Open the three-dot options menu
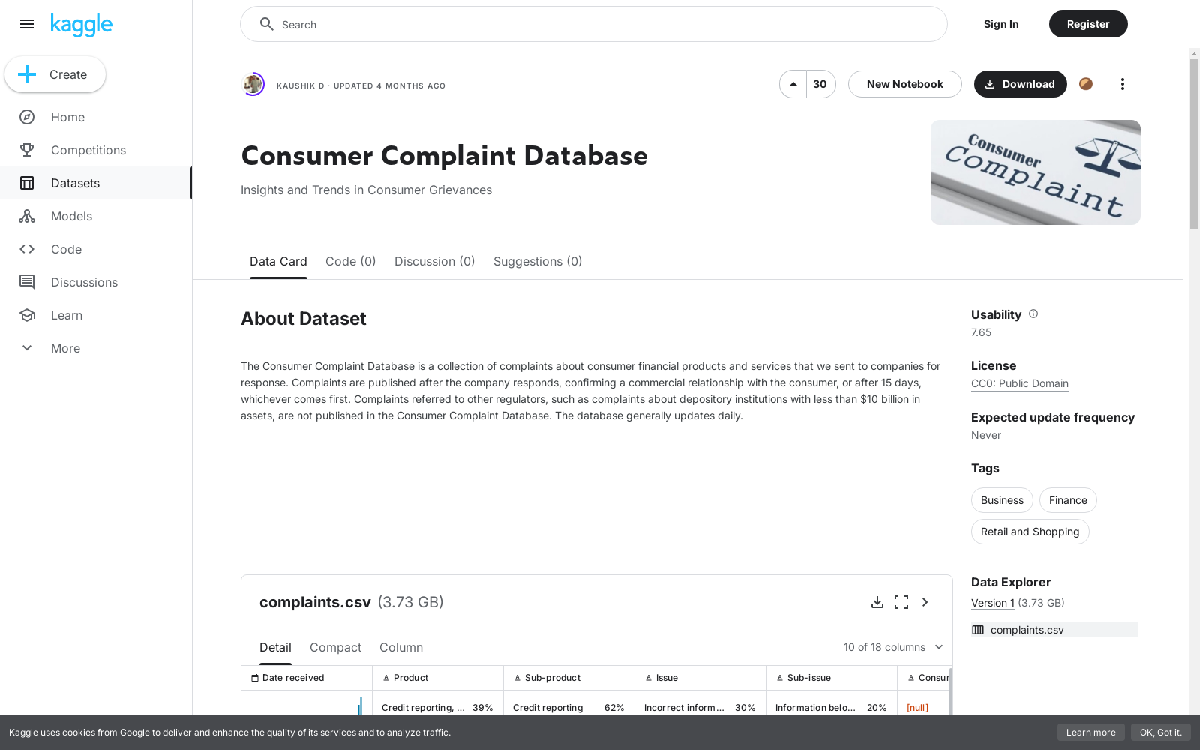The image size is (1200, 750). pos(1122,84)
